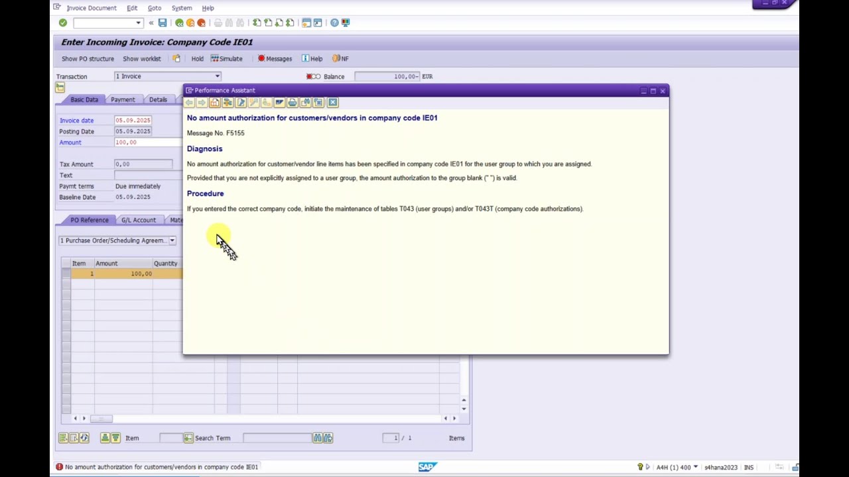Image resolution: width=849 pixels, height=477 pixels.
Task: Open the Goto menu
Action: tap(155, 8)
